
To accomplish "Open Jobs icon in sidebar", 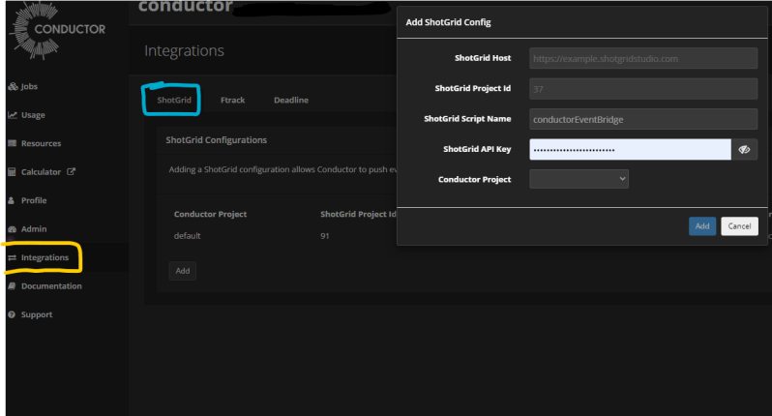I will [x=13, y=87].
